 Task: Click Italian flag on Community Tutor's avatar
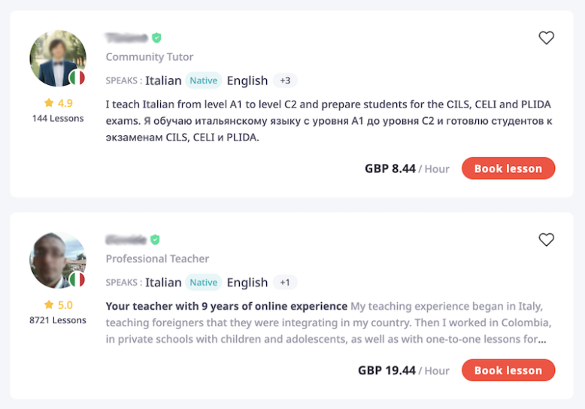pyautogui.click(x=77, y=77)
